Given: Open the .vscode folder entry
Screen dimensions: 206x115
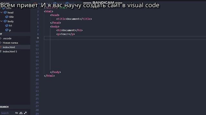Looking at the screenshot, I should click(7, 38).
